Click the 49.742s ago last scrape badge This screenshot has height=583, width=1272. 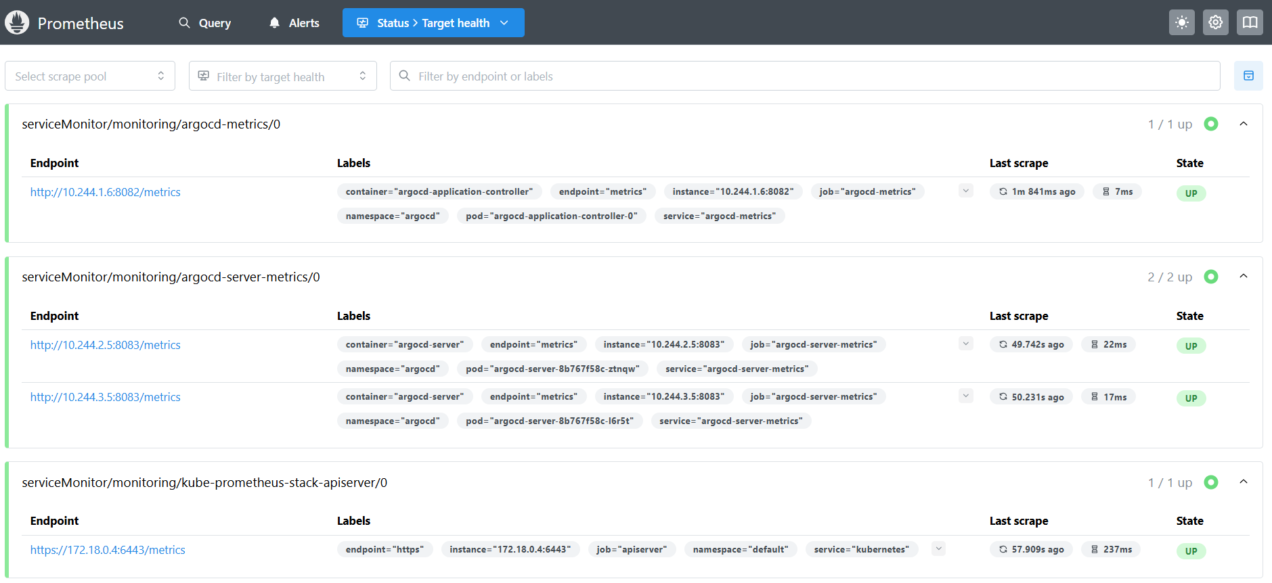tap(1031, 344)
